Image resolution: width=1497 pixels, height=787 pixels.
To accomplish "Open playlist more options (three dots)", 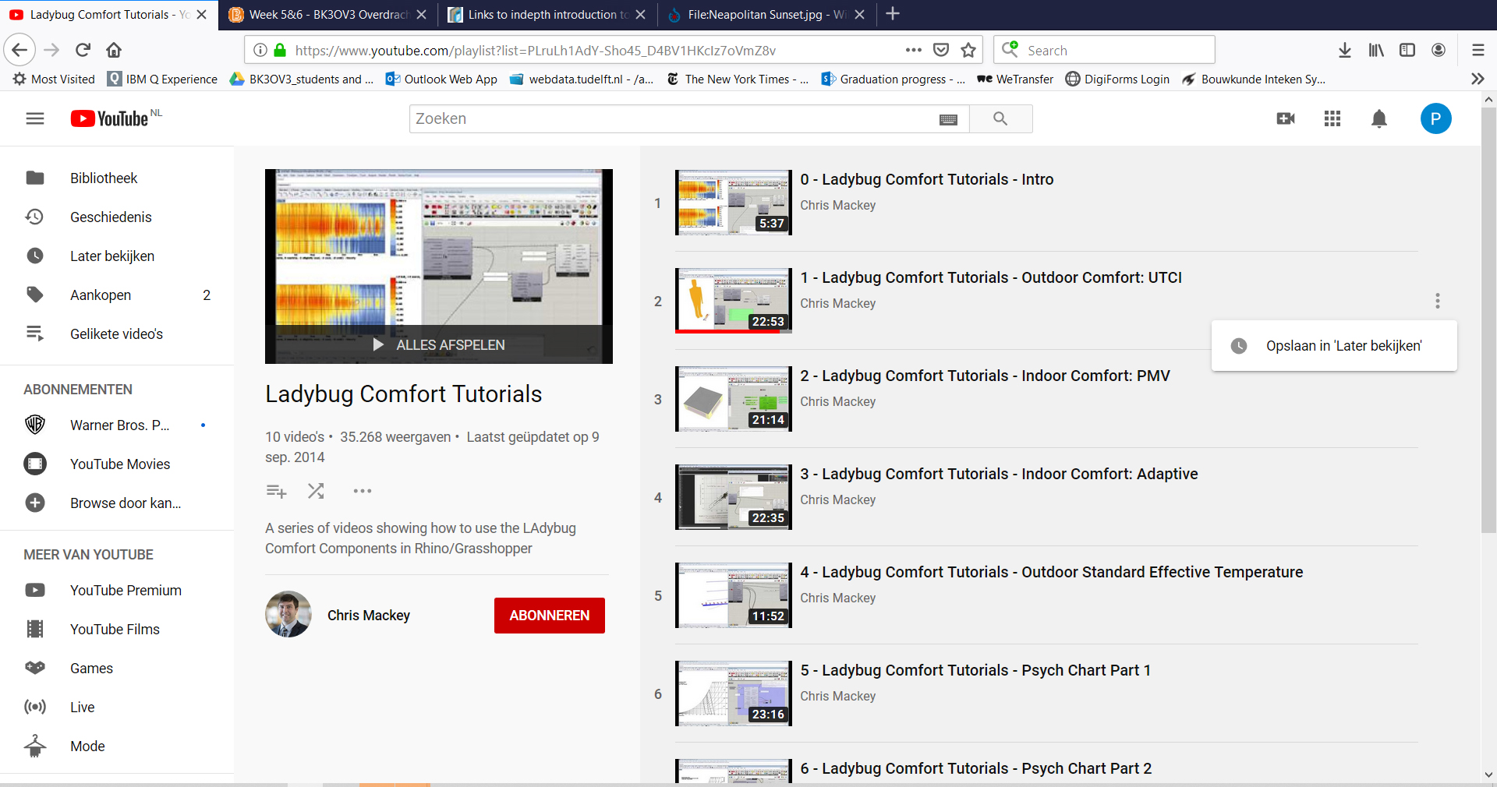I will tap(363, 491).
